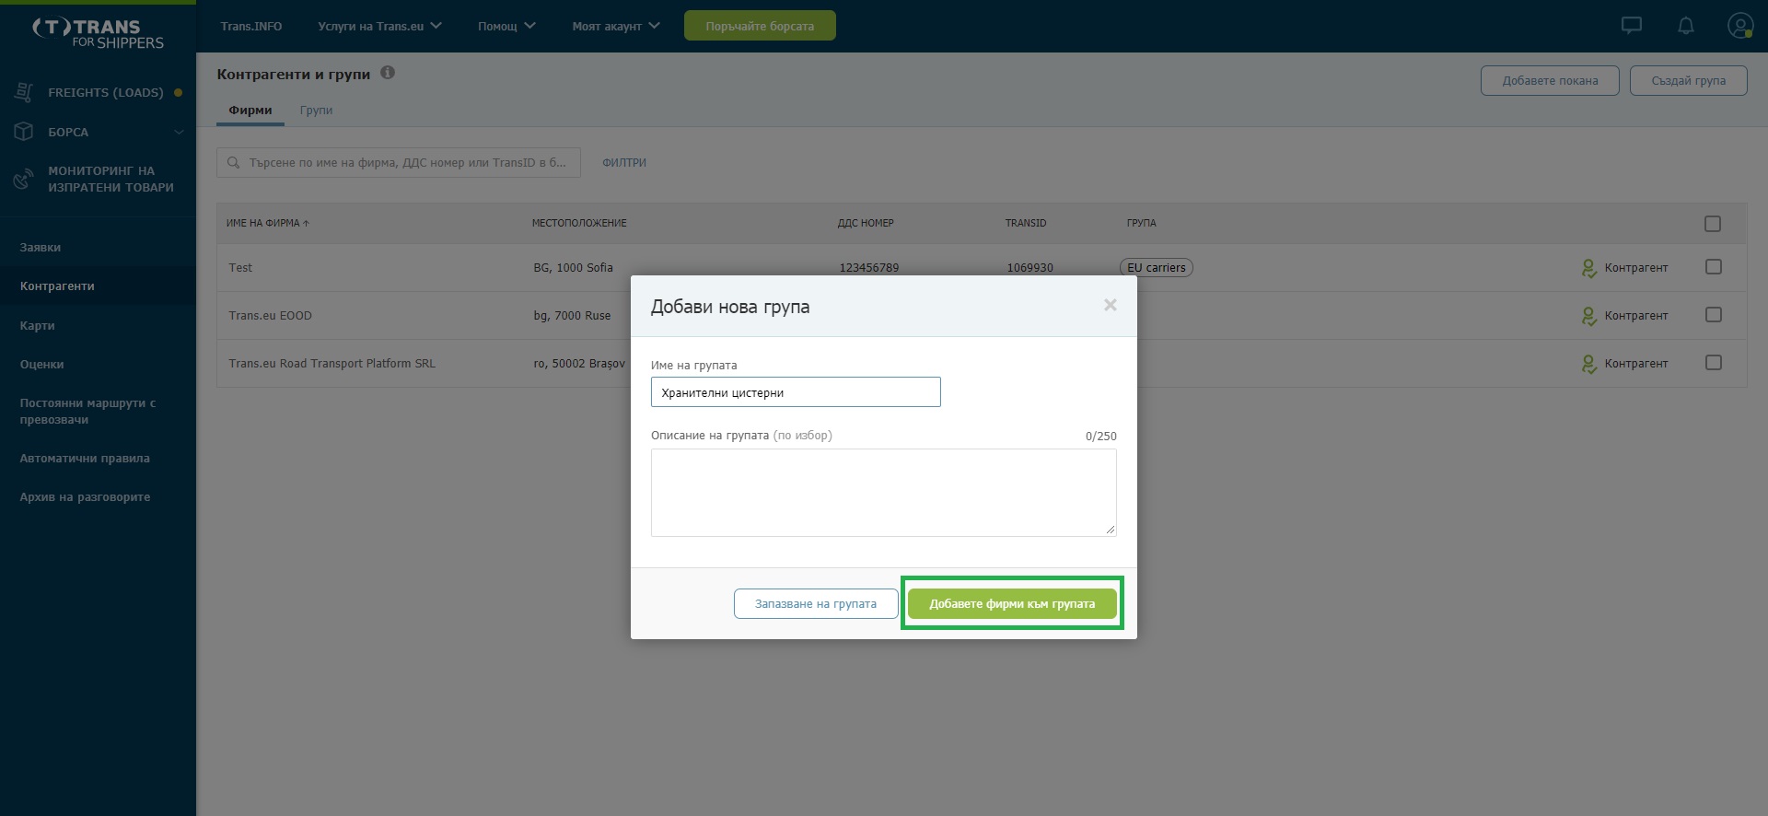Click the ДДС НОМЕР column header
The image size is (1768, 816).
click(x=866, y=223)
